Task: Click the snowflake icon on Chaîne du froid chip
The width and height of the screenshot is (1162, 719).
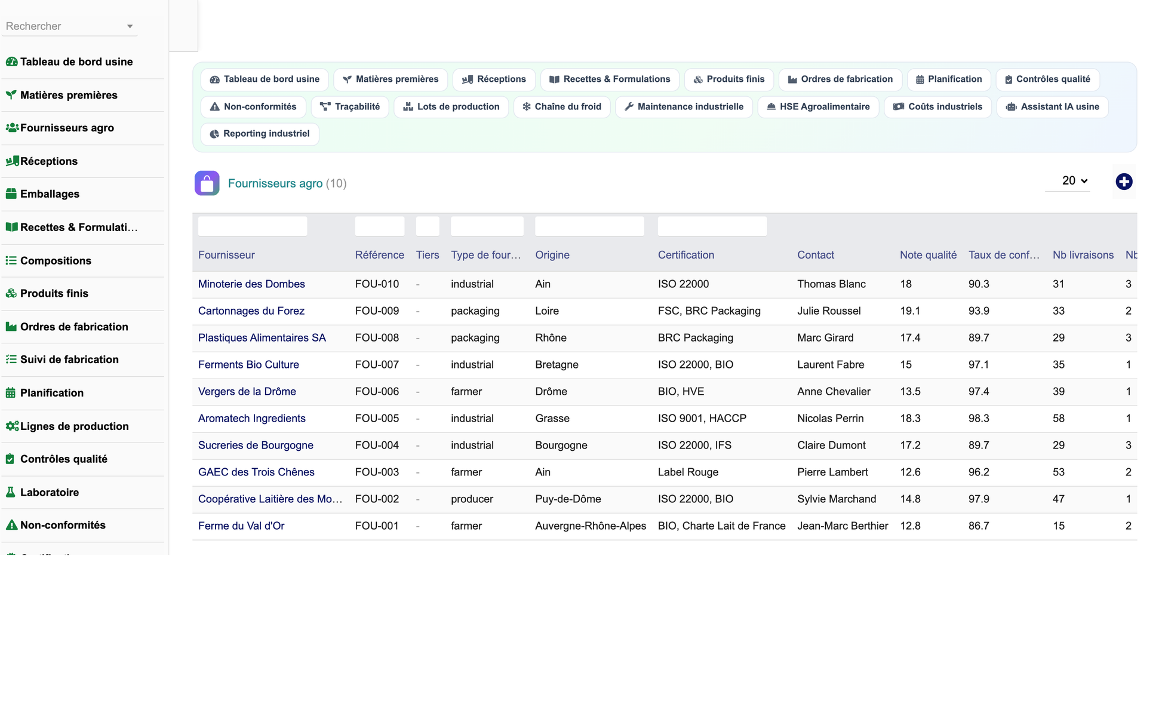Action: pyautogui.click(x=527, y=107)
